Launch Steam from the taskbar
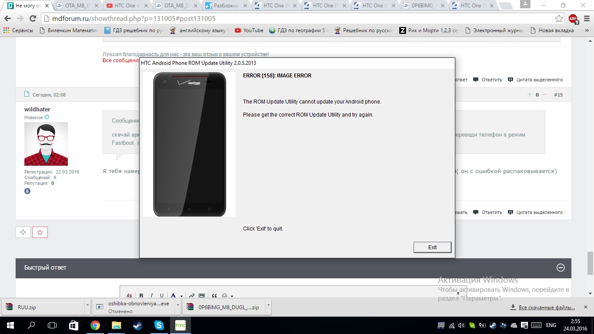 (137, 325)
